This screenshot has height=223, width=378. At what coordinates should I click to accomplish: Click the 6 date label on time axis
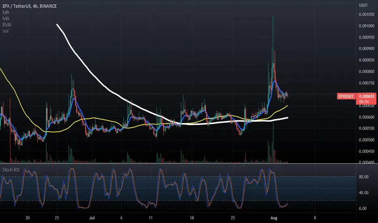121,218
